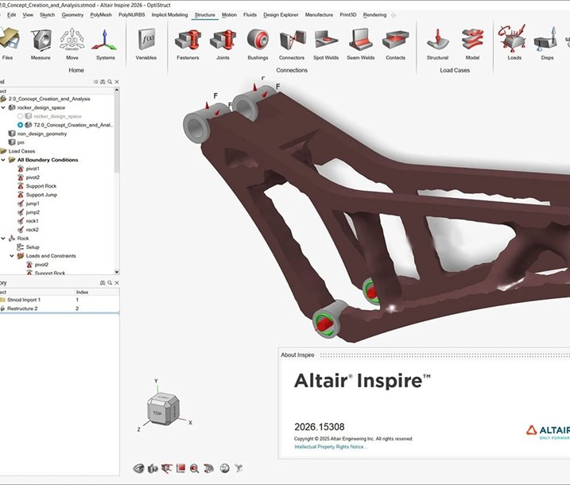Select the Spot Welds tool
This screenshot has height=485, width=570.
[326, 40]
